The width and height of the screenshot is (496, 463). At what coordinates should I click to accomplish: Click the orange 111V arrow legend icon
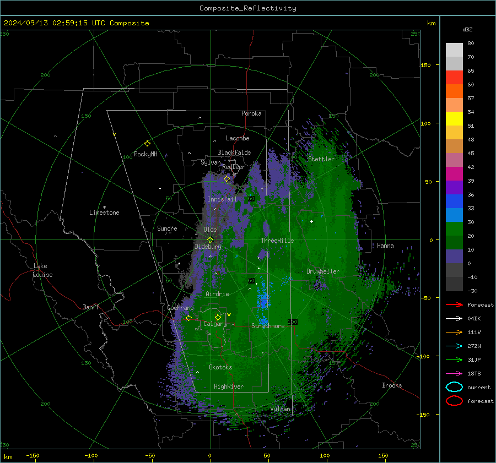pos(454,332)
